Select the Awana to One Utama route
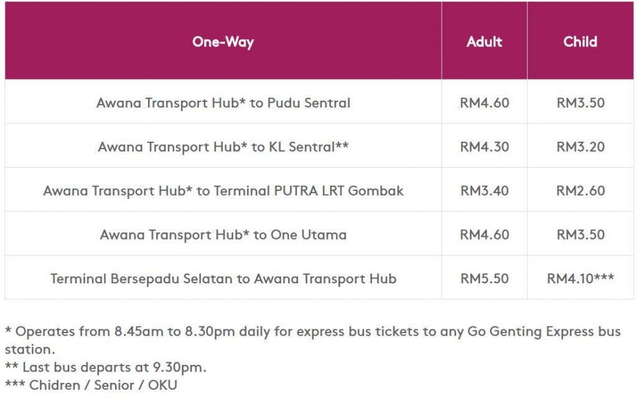 tap(223, 234)
